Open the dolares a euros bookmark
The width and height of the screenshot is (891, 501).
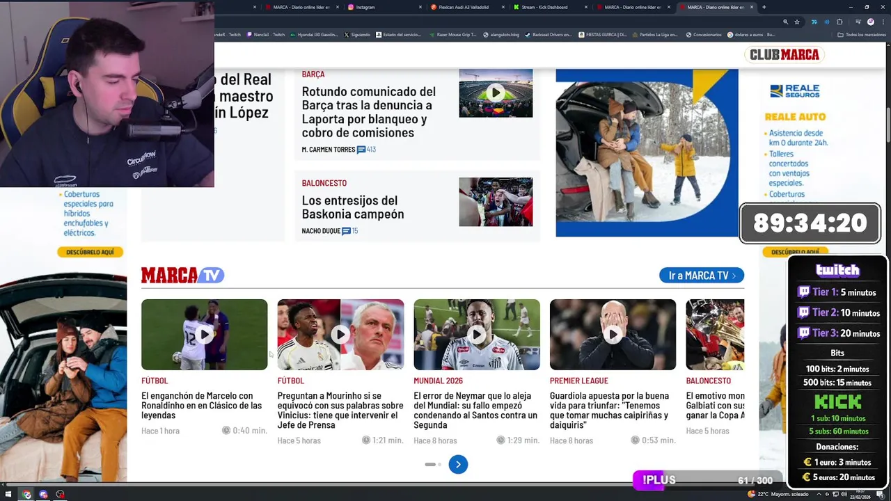pyautogui.click(x=751, y=34)
